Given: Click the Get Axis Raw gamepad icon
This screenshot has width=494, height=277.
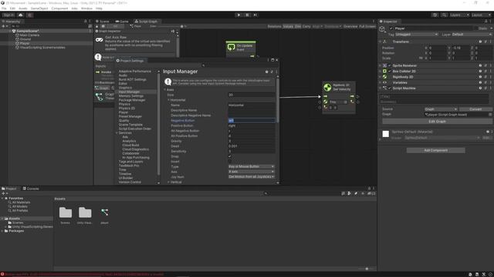Looking at the screenshot, I should coord(100,40).
